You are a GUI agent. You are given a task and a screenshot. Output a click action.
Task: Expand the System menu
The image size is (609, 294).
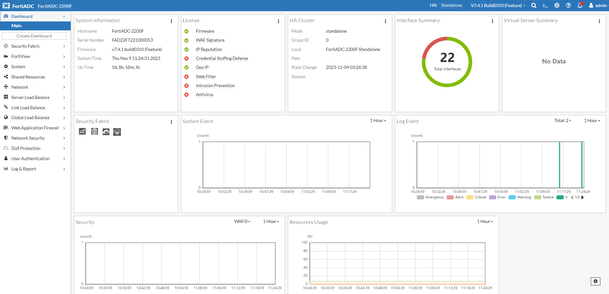point(35,67)
